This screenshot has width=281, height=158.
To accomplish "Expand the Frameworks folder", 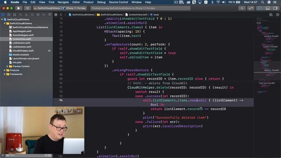I will click(5, 74).
